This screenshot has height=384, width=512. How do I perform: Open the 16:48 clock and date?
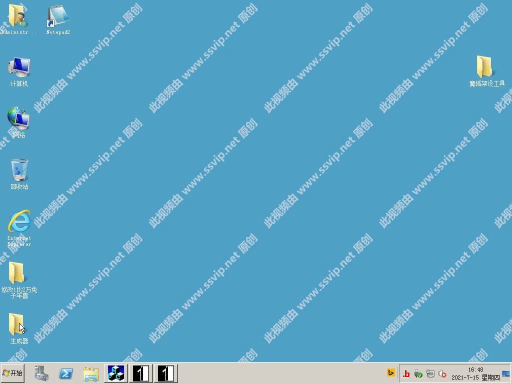click(x=475, y=373)
